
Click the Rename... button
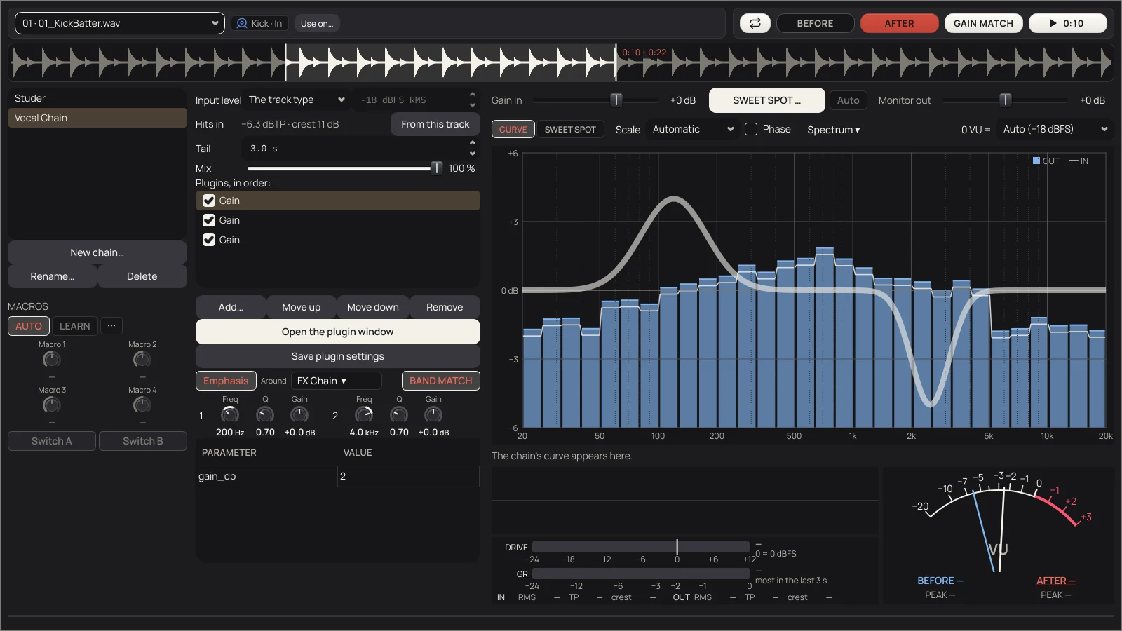52,276
